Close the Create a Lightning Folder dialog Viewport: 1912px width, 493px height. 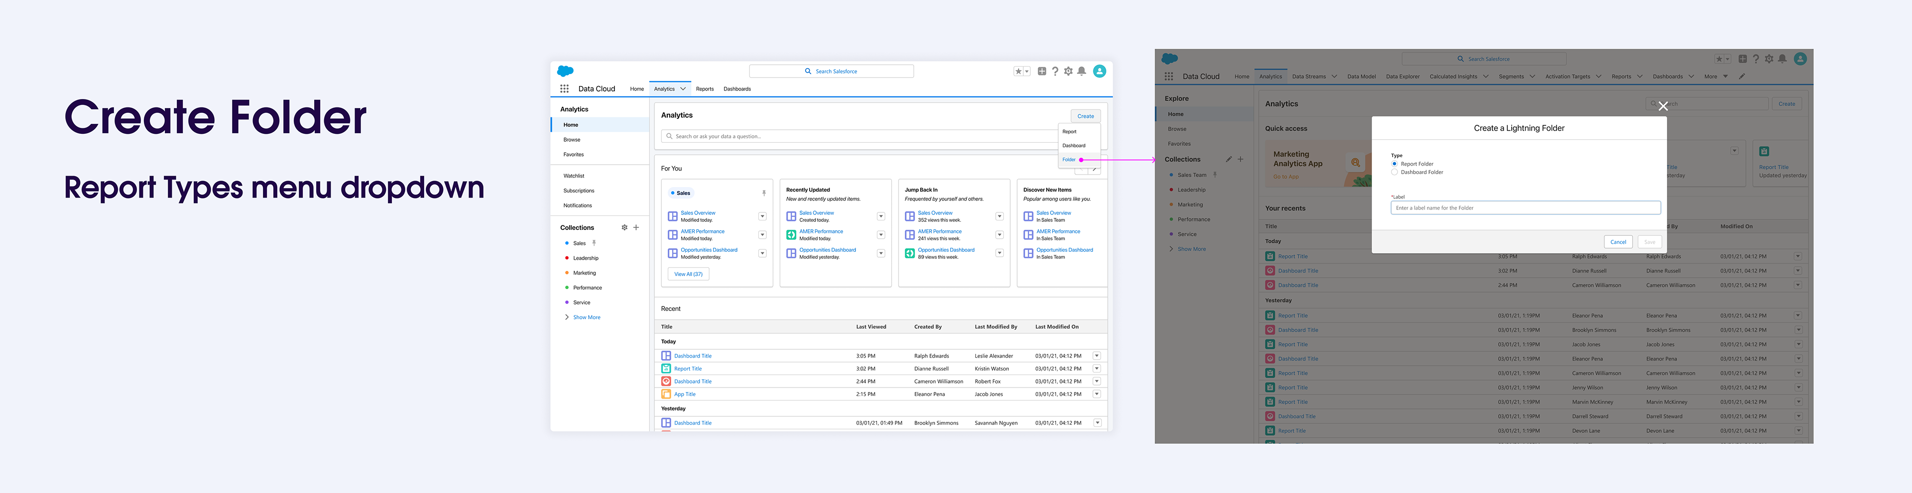click(1664, 106)
